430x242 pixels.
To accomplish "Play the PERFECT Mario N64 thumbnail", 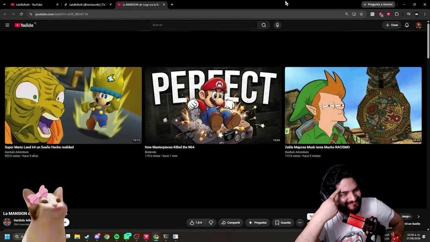I will 213,105.
